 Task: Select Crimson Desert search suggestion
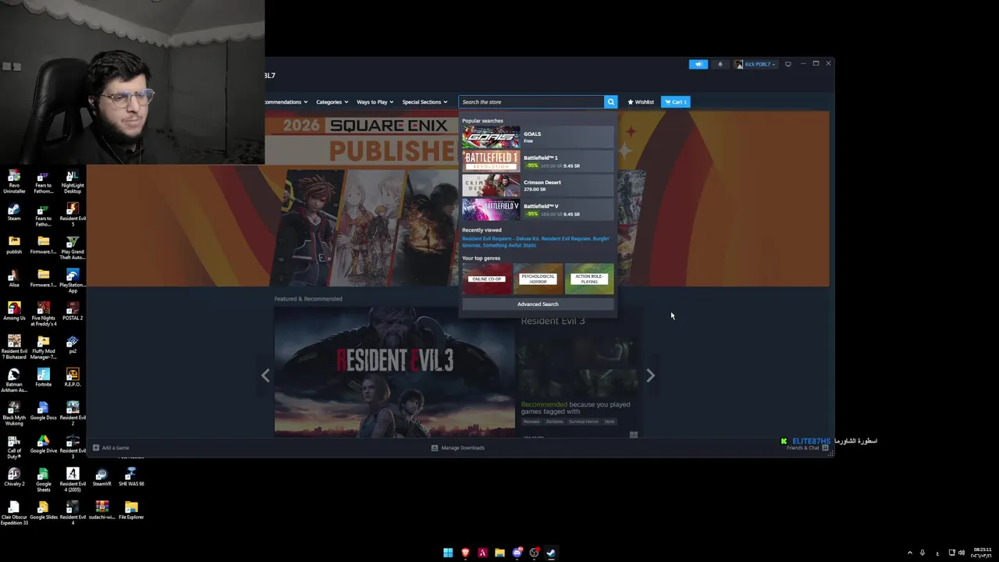click(538, 186)
